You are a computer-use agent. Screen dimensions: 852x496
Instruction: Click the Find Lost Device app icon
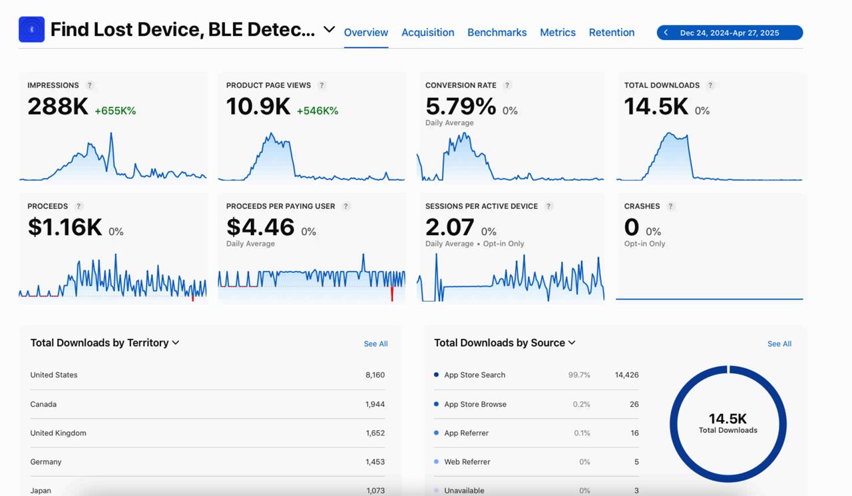click(31, 29)
